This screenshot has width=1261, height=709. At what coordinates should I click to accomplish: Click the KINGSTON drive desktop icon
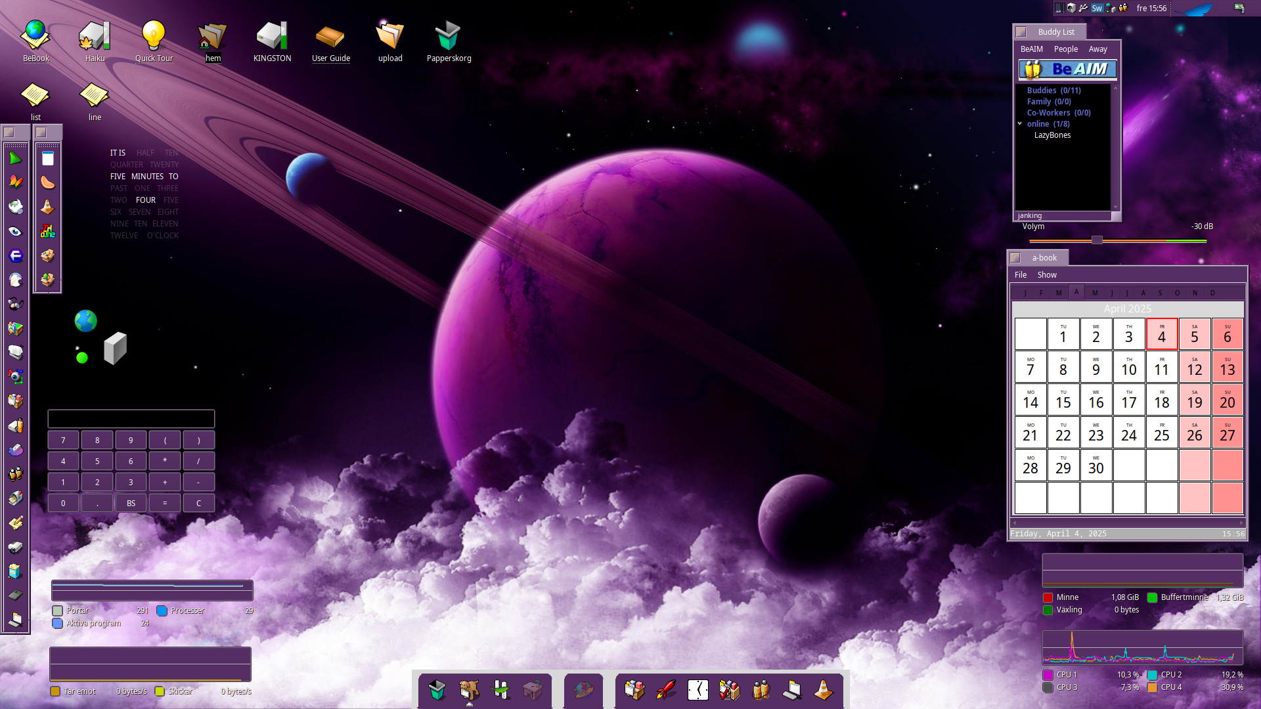[272, 36]
